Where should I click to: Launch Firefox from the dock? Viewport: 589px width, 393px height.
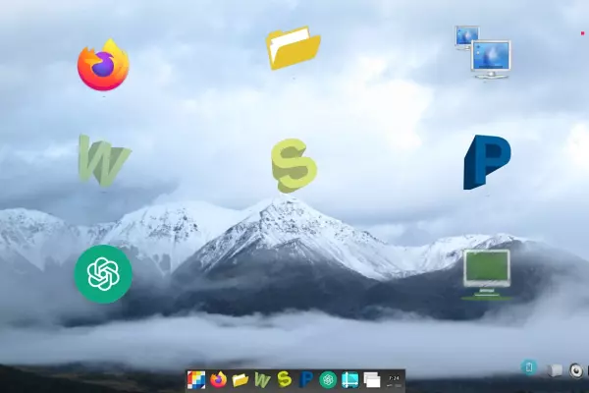click(218, 380)
